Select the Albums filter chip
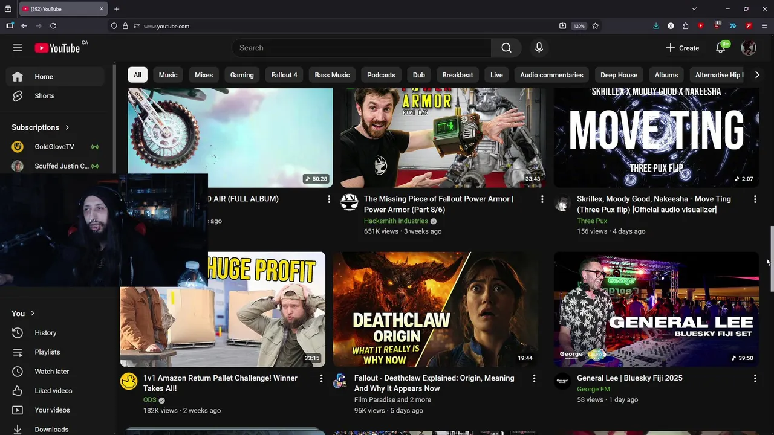774x435 pixels. pyautogui.click(x=666, y=75)
